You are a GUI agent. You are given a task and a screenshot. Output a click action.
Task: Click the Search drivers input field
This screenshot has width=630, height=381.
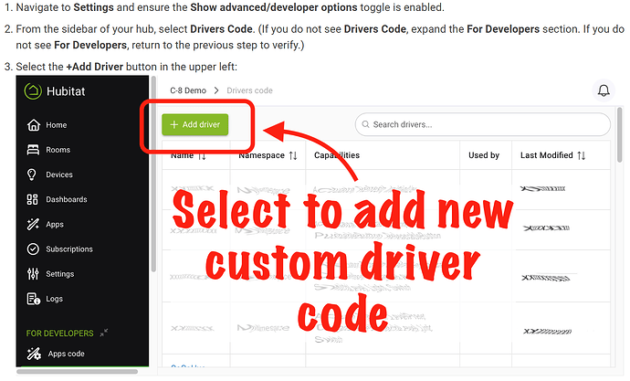pos(483,124)
